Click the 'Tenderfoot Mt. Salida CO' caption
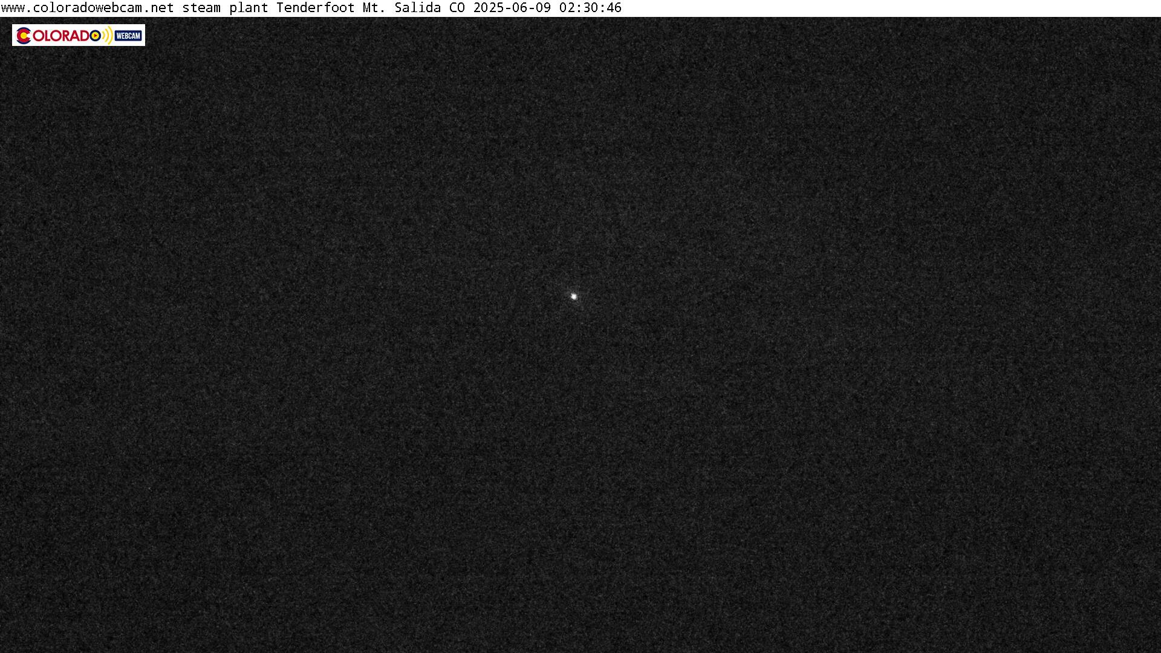Screen dimensions: 1161x653 [371, 8]
